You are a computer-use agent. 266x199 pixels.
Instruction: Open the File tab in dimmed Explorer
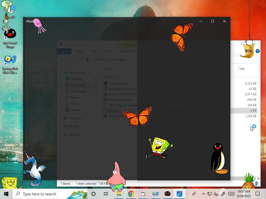64,51
